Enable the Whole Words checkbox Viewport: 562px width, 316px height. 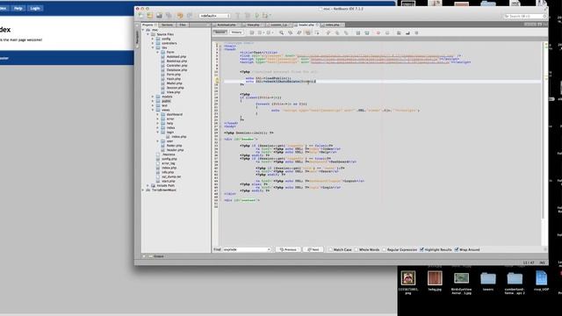(x=357, y=249)
